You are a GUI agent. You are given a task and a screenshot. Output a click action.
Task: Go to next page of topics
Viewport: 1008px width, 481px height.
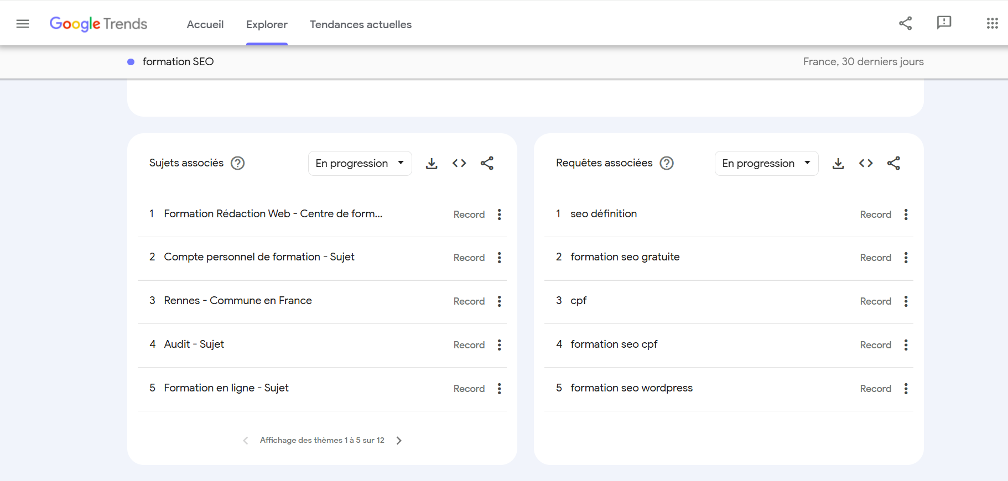tap(399, 441)
